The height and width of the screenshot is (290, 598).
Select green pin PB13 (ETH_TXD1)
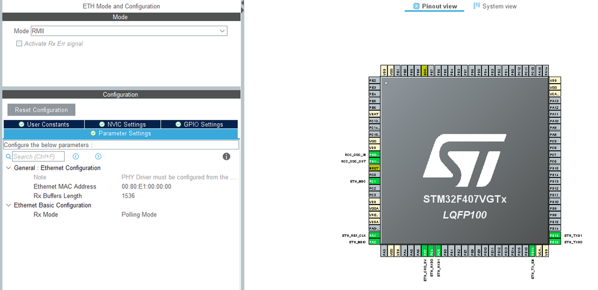pos(555,236)
